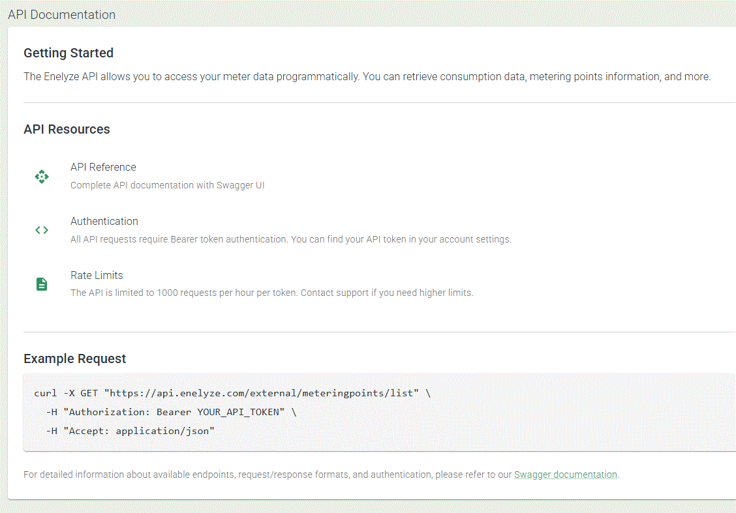Open the Swagger documentation link

pos(566,475)
